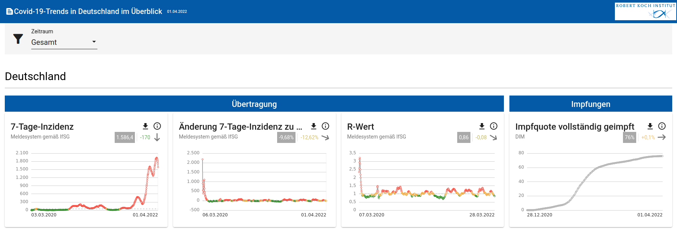Click the 76% vaccination rate badge
This screenshot has width=677, height=230.
[630, 137]
